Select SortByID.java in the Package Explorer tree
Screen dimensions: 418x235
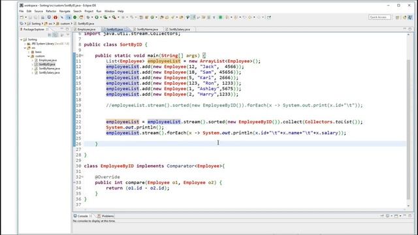pos(47,64)
